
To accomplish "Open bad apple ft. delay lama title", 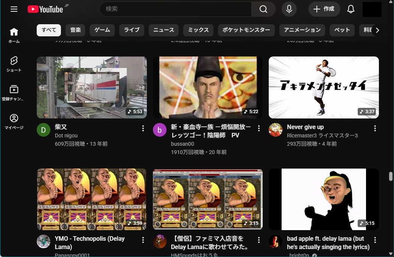I will coord(328,243).
